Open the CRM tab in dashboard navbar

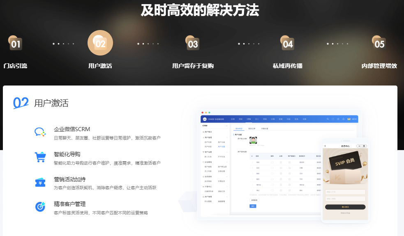(x=249, y=119)
